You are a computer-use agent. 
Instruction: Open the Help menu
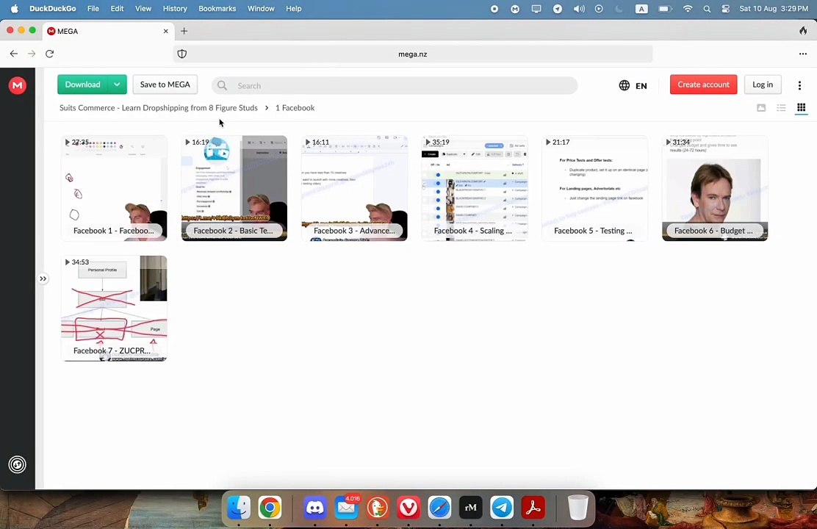294,8
